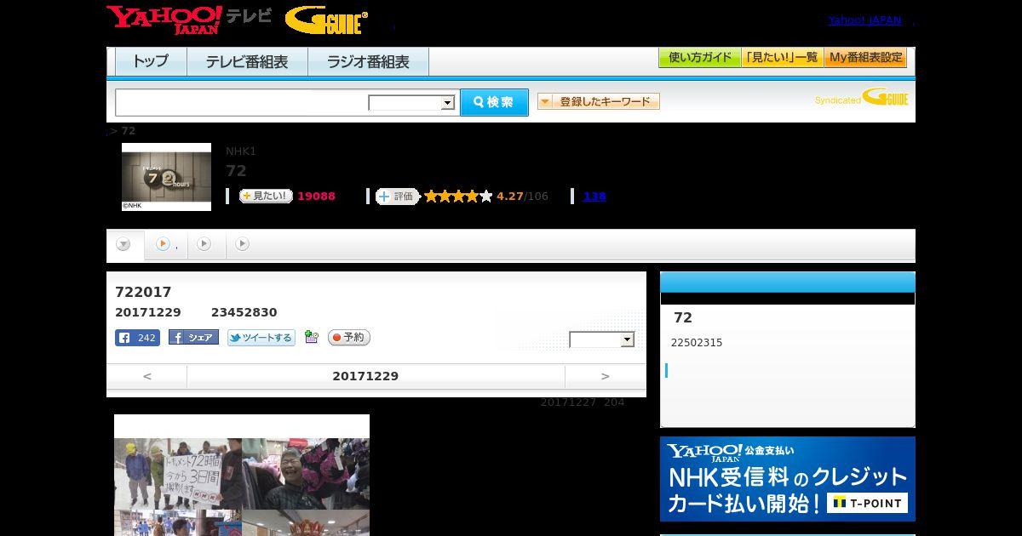Select the tab with orange play icon
The image size is (1022, 536).
165,245
